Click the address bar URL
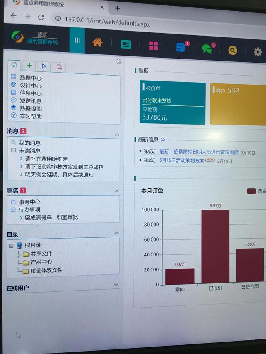The image size is (266, 354). pyautogui.click(x=107, y=22)
